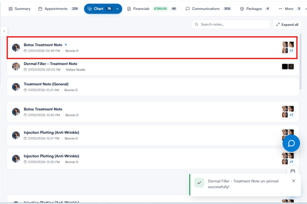The height and width of the screenshot is (204, 307).
Task: Click the +7 photos badge on pinned Botox note
Action: click(x=291, y=51)
